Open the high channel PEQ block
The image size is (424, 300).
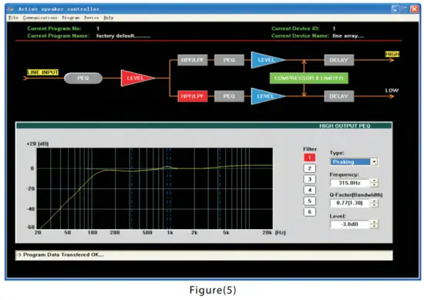click(229, 60)
